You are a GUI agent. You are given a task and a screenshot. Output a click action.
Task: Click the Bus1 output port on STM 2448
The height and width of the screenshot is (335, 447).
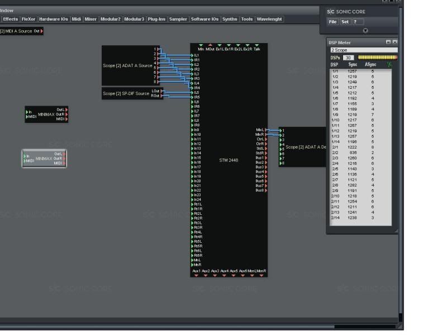(x=266, y=158)
